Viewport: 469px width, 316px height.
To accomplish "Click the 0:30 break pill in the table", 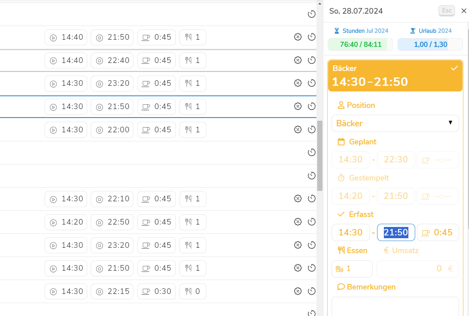I will click(x=157, y=291).
